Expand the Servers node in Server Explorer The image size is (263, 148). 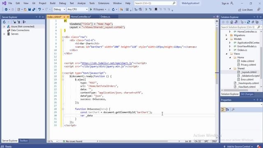(x=4, y=34)
